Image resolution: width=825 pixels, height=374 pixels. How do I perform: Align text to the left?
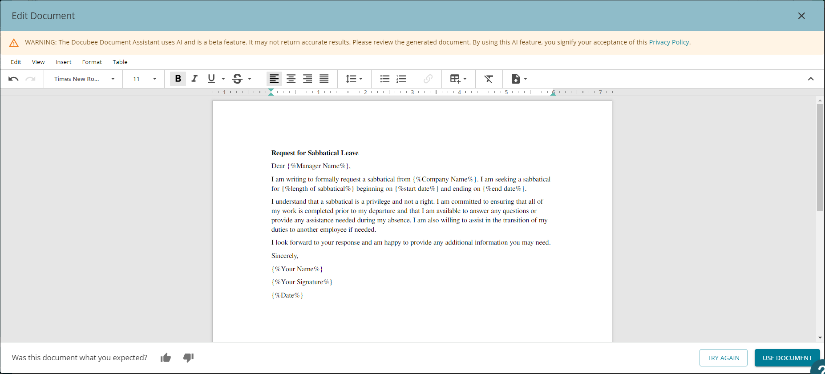[x=274, y=79]
